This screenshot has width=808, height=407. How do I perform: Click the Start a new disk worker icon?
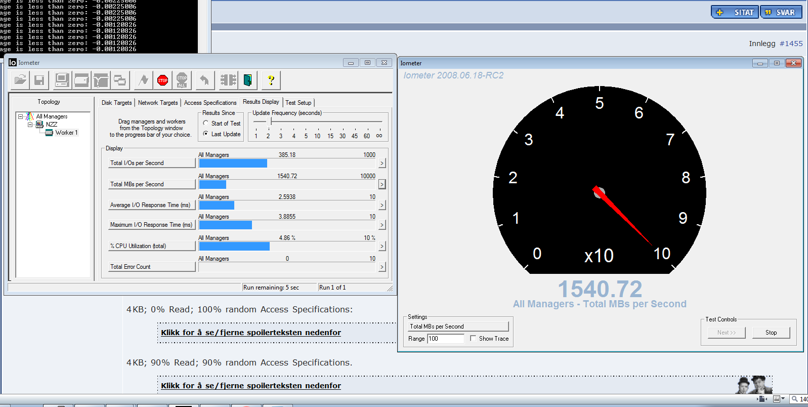pos(81,80)
